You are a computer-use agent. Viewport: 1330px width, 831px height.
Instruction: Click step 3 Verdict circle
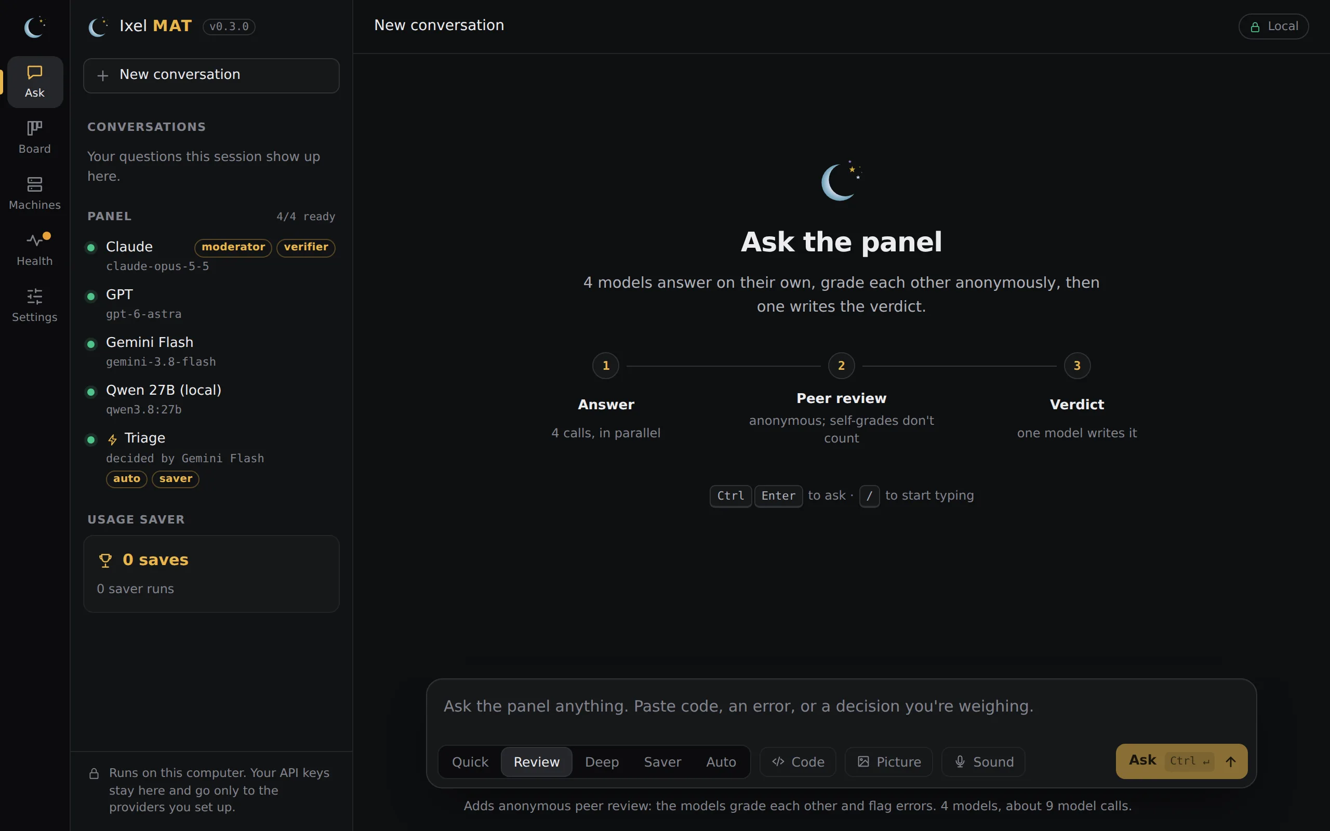tap(1077, 366)
